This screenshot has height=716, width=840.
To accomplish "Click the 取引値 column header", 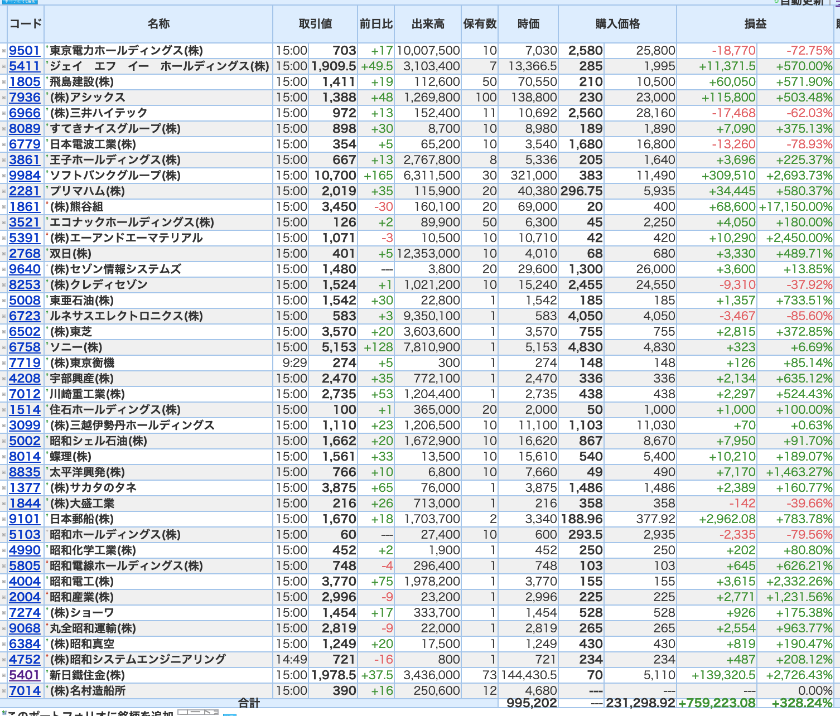I will coord(315,24).
